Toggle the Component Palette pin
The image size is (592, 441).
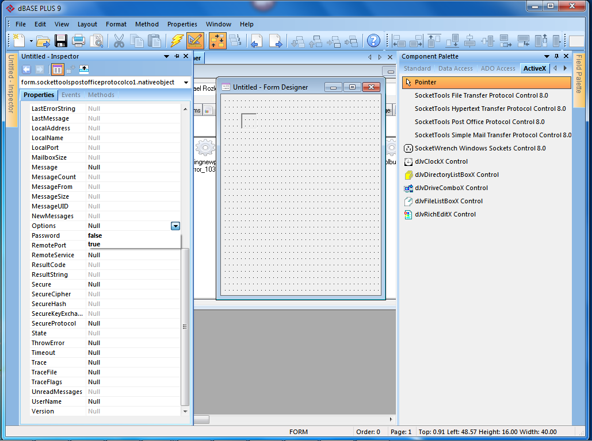(556, 56)
